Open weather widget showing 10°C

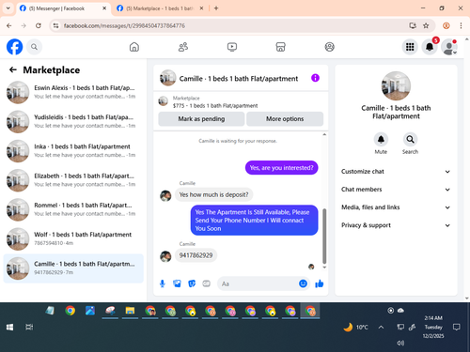point(355,328)
